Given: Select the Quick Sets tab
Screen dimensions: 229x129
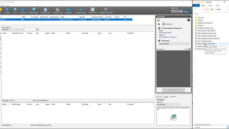Looking at the screenshot, I should pyautogui.click(x=172, y=97).
